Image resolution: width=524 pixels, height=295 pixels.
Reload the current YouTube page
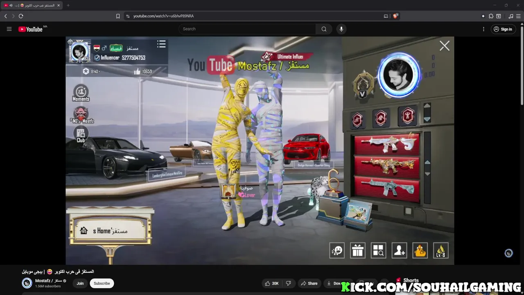(21, 16)
